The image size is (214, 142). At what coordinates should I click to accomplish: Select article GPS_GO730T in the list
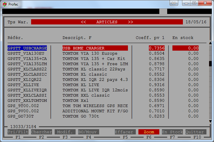click(21, 116)
